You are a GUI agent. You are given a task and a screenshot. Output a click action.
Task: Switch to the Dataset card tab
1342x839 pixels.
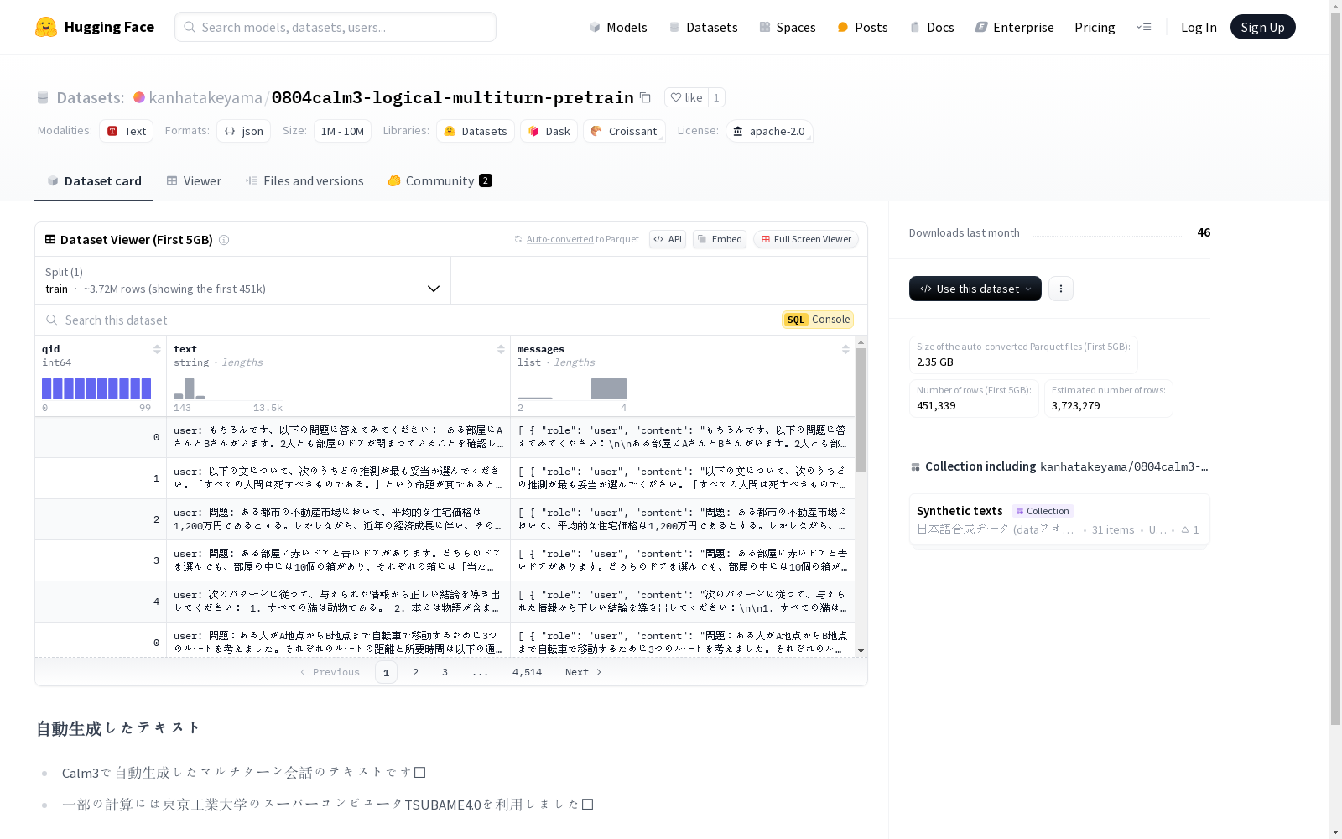click(94, 180)
